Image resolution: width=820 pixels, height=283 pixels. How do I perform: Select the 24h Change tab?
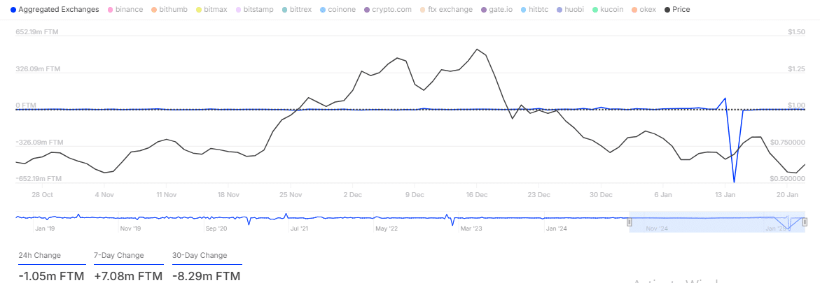tap(39, 256)
